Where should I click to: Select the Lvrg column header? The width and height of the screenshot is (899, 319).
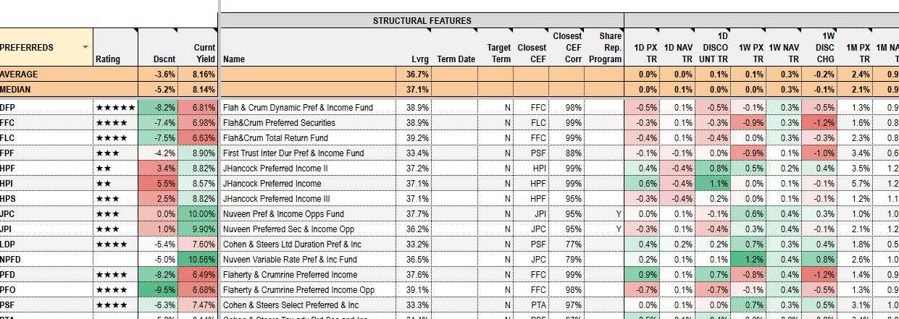[419, 59]
